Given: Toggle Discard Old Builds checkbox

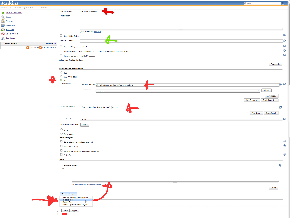Looking at the screenshot, I should [x=61, y=35].
